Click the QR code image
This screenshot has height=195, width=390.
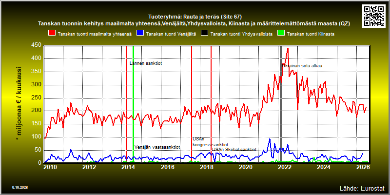[x=374, y=16]
